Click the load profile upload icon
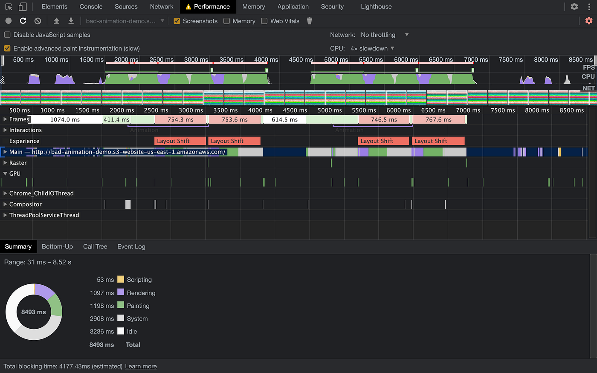 [56, 21]
